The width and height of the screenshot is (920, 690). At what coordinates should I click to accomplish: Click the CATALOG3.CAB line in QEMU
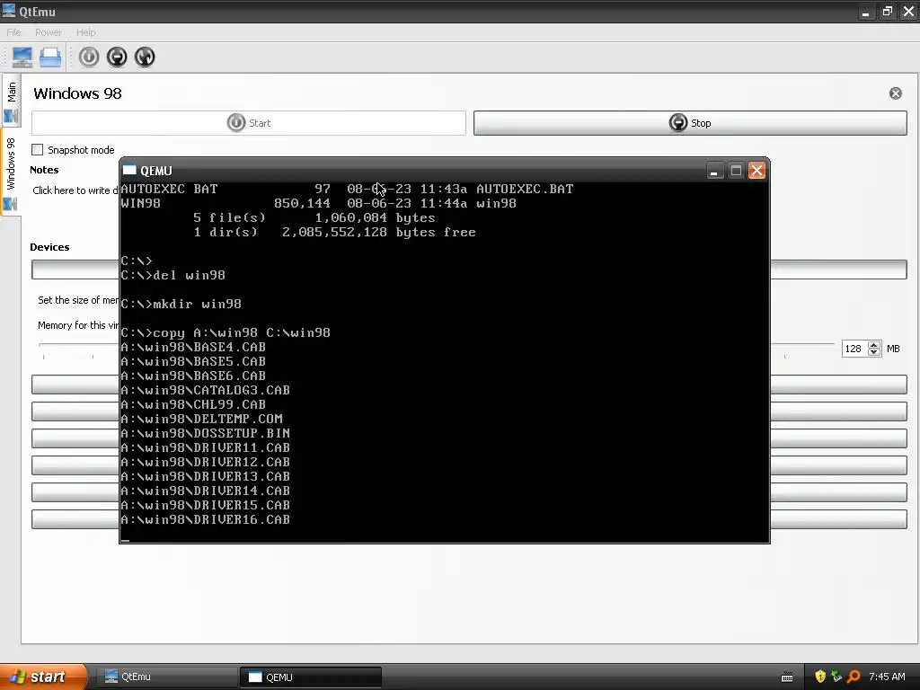coord(206,390)
